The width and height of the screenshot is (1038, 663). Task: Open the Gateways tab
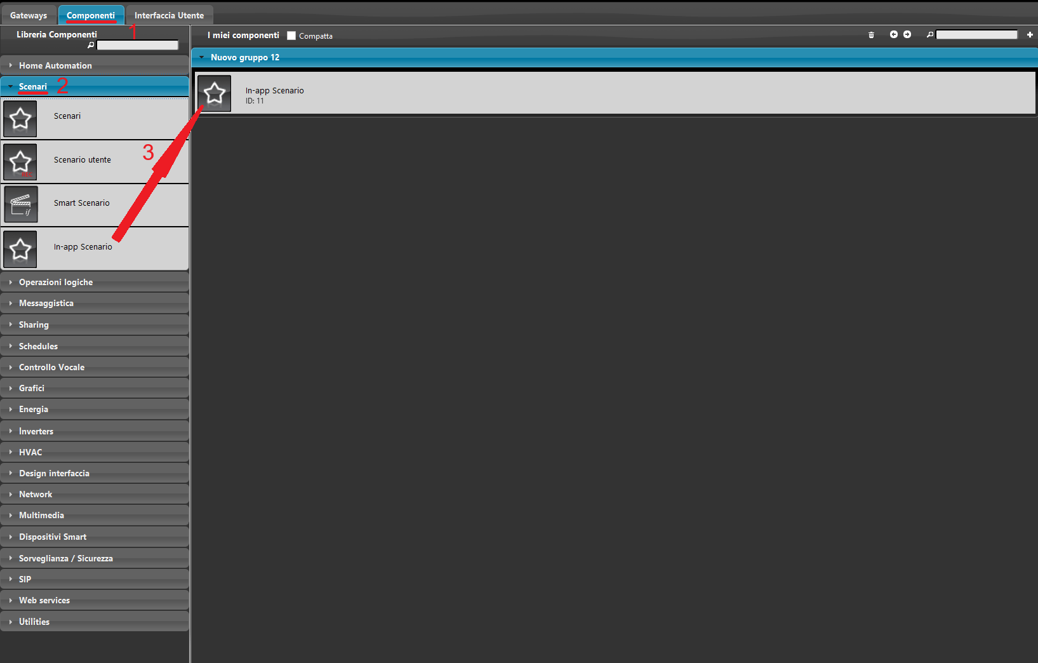(29, 15)
